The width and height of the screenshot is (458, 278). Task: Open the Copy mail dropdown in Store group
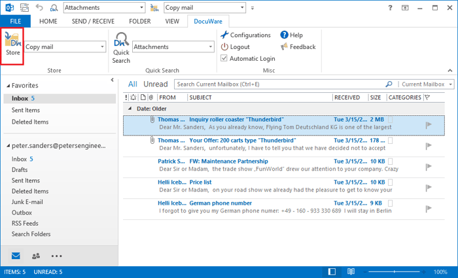point(103,47)
